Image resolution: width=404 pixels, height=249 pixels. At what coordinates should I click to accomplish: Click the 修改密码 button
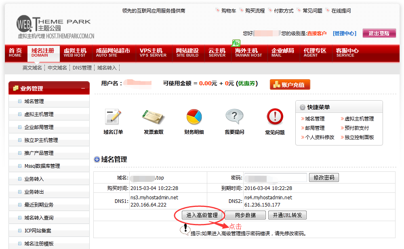[324, 178]
